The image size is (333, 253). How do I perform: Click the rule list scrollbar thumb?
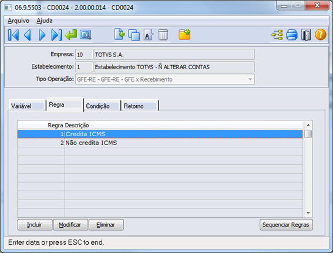[x=308, y=134]
